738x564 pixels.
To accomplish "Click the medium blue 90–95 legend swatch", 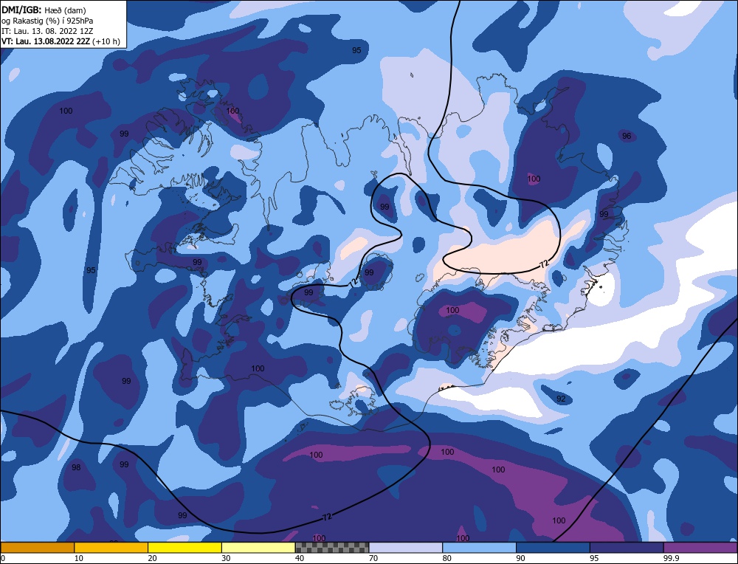I will point(553,548).
